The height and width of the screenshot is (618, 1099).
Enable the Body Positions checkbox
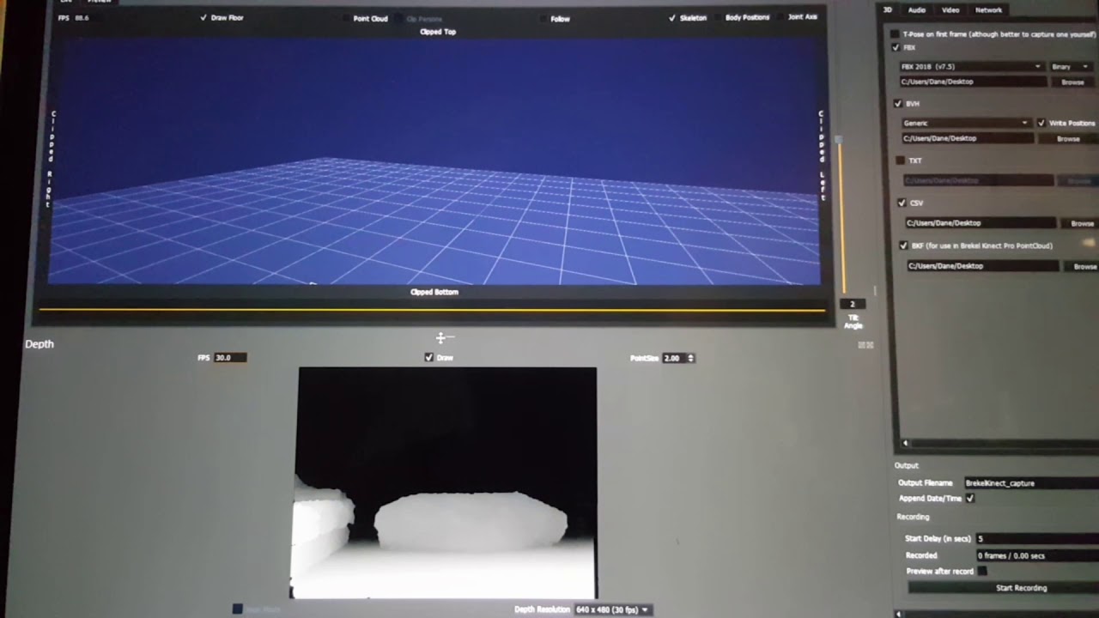(719, 17)
